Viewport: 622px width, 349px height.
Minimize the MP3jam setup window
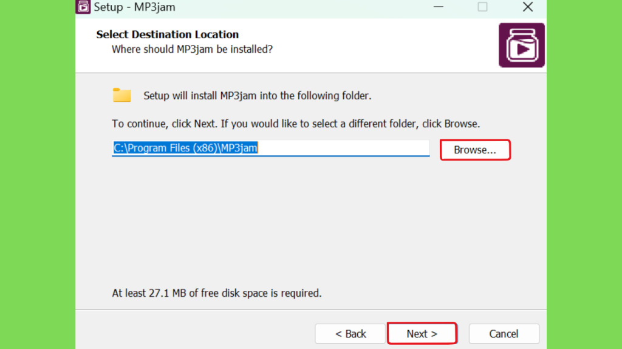coord(439,7)
